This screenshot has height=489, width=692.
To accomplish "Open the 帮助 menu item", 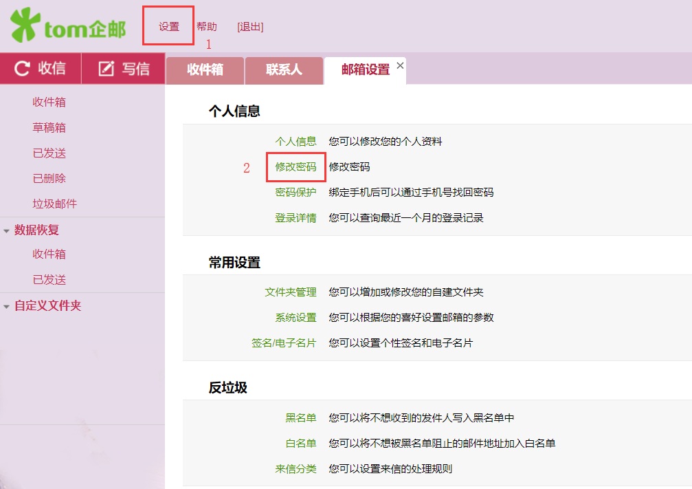I will point(207,27).
